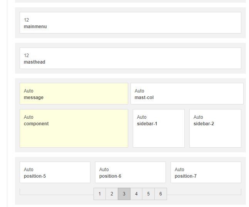This screenshot has height=207, width=249.
Task: Select the mainmenu position block
Action: click(x=130, y=23)
